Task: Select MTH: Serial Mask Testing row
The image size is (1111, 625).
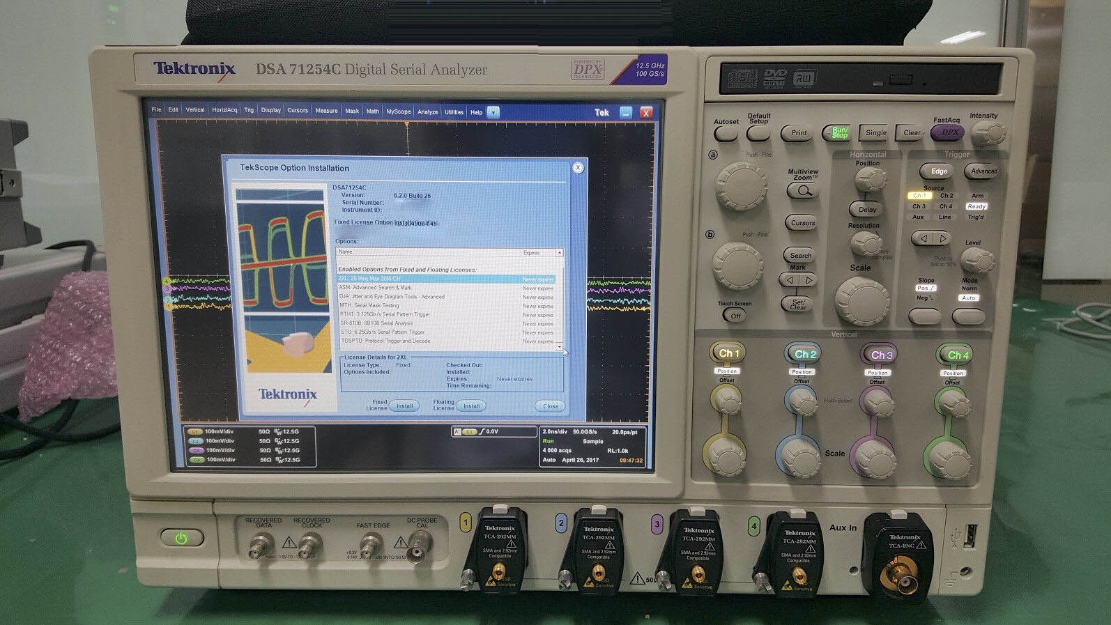Action: [x=446, y=305]
